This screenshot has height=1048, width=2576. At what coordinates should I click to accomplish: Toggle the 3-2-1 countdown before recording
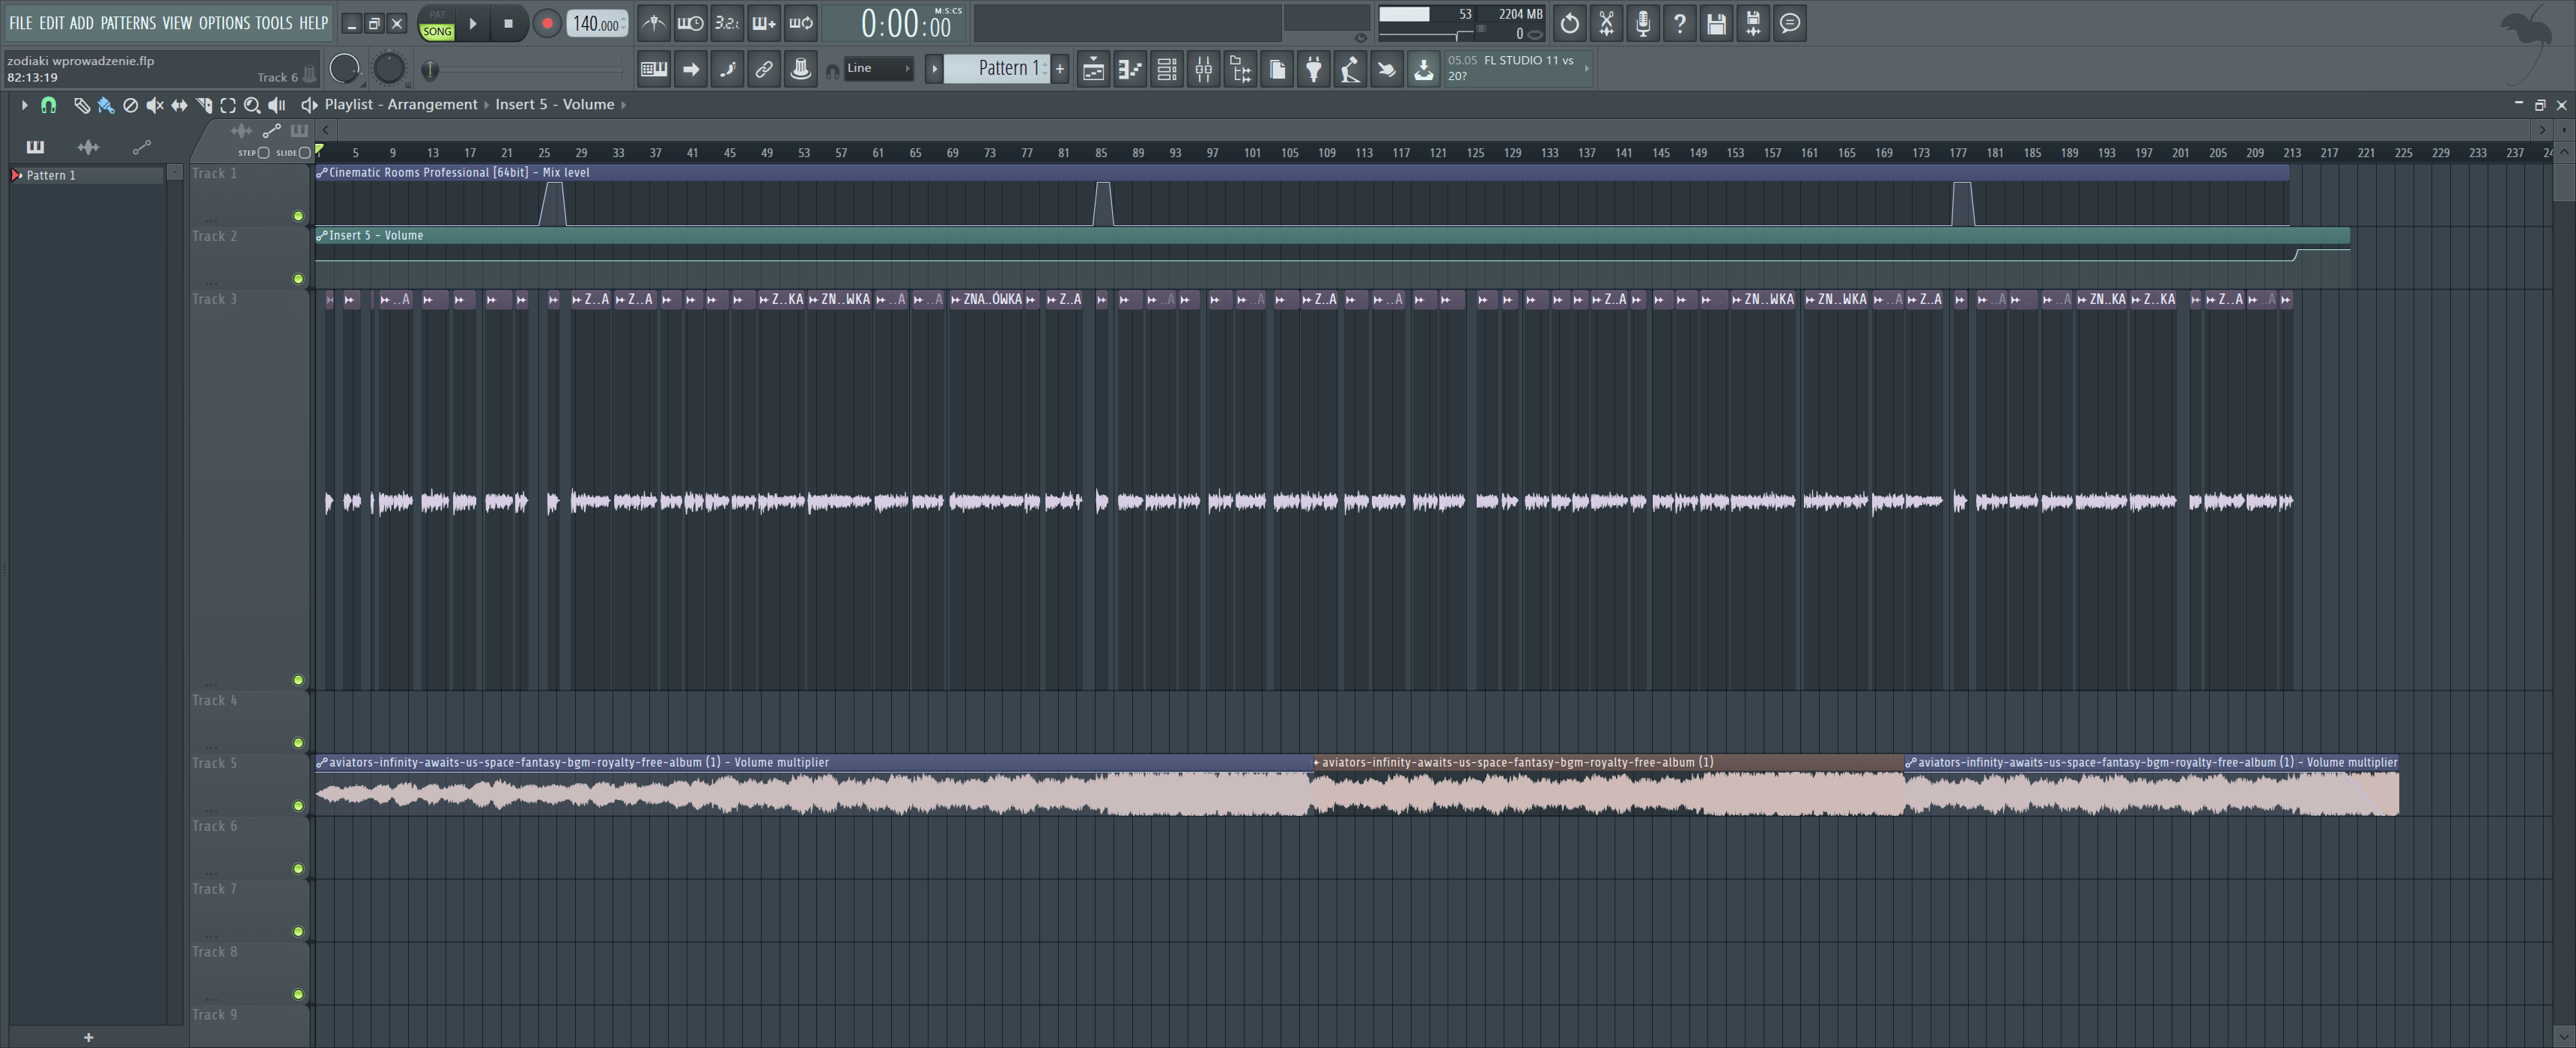727,23
